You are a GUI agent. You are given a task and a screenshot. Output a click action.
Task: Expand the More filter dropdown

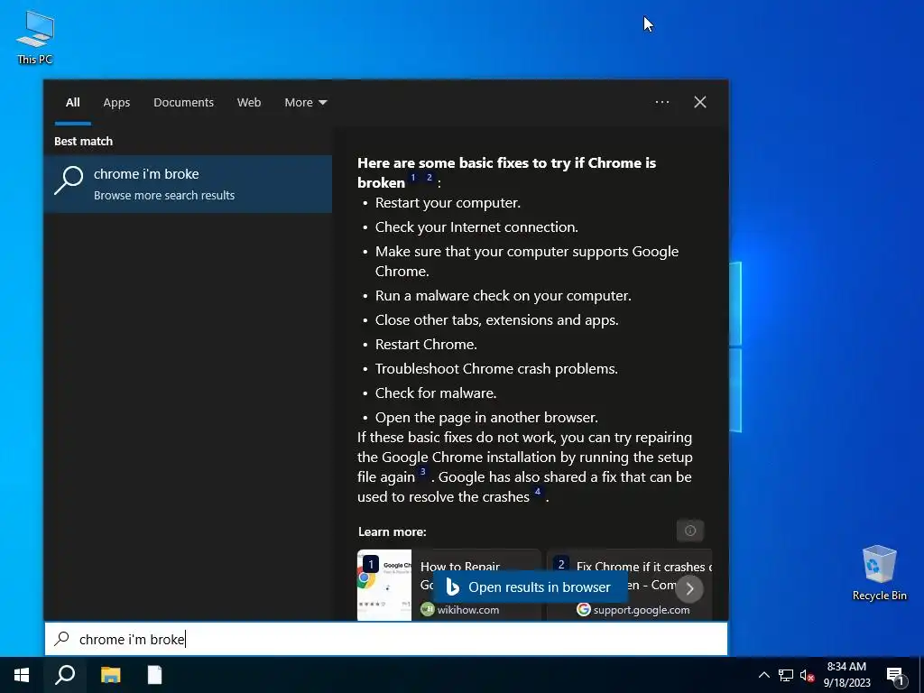(305, 103)
